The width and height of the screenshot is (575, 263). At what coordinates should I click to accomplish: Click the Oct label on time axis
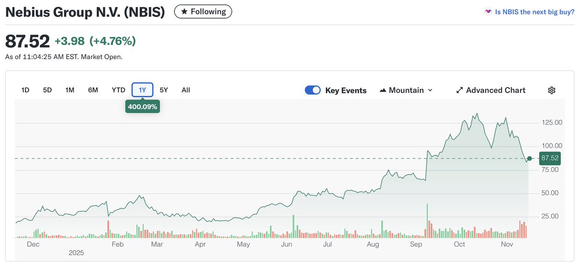pyautogui.click(x=460, y=244)
